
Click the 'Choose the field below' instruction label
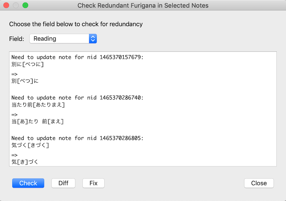pyautogui.click(x=76, y=24)
